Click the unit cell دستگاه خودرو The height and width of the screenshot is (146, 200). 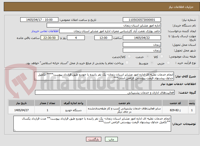coord(73,110)
